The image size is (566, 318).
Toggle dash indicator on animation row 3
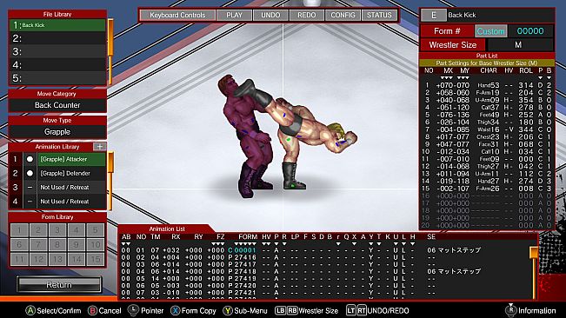30,187
